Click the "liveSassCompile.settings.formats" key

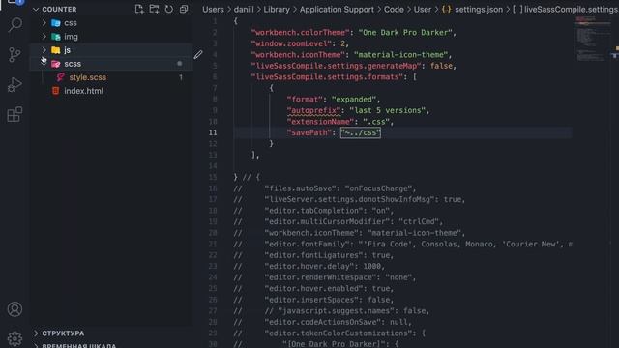point(328,76)
